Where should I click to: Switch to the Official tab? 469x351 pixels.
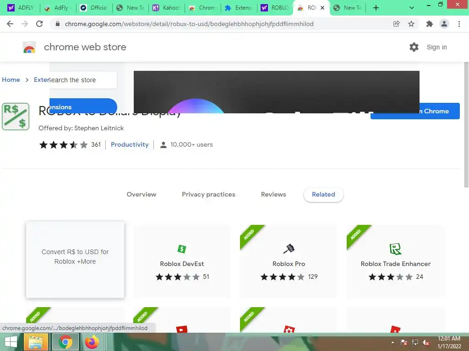[x=94, y=8]
